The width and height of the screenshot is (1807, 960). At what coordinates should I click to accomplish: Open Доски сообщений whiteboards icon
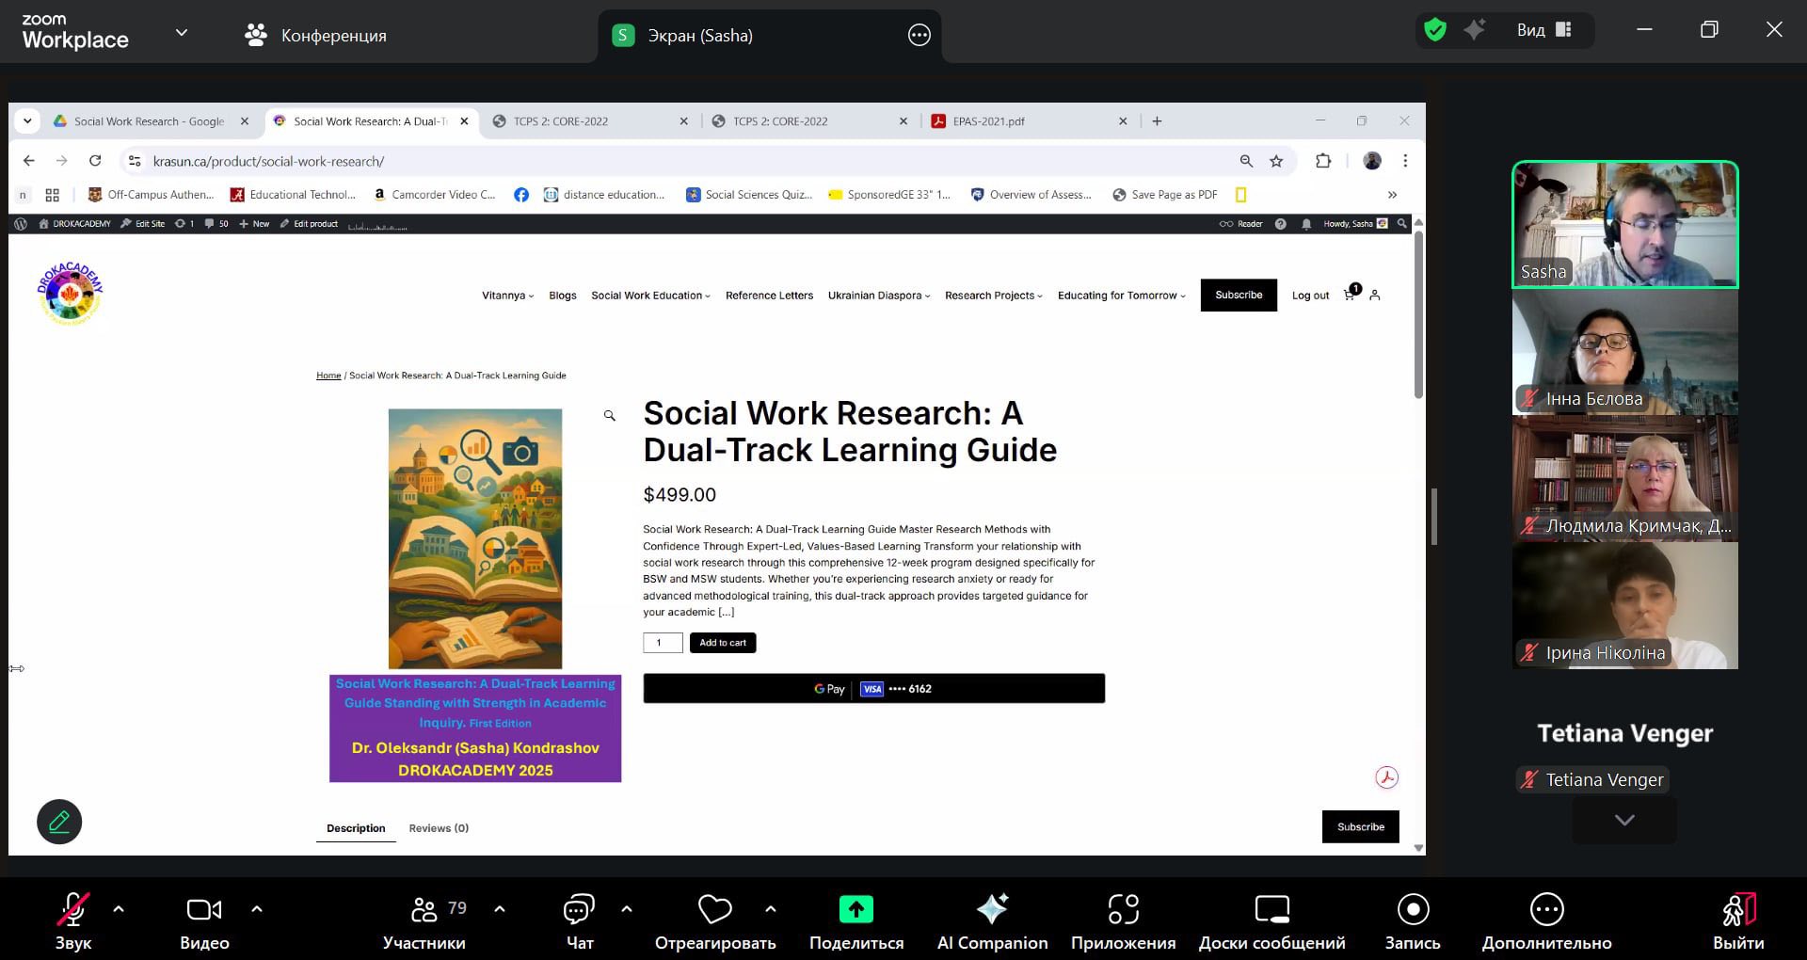click(x=1271, y=910)
